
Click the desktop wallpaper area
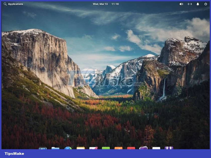[x=105, y=75]
